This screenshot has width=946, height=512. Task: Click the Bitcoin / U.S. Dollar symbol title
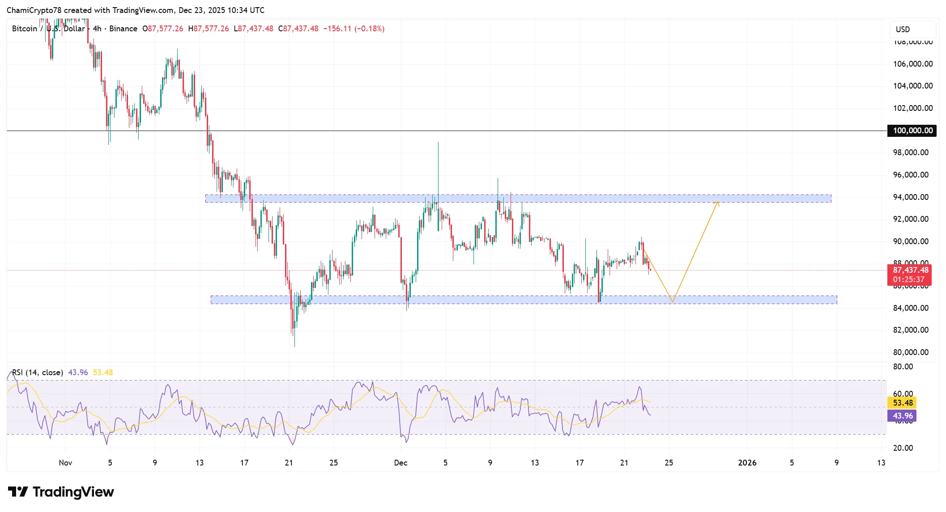(48, 29)
